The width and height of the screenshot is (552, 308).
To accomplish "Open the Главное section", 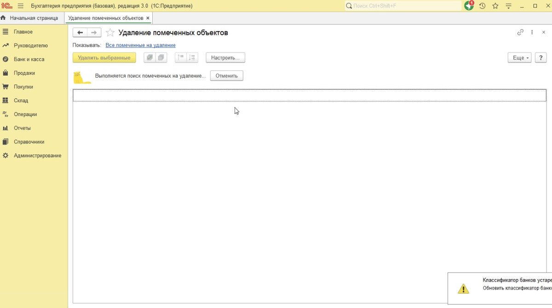I will point(23,32).
